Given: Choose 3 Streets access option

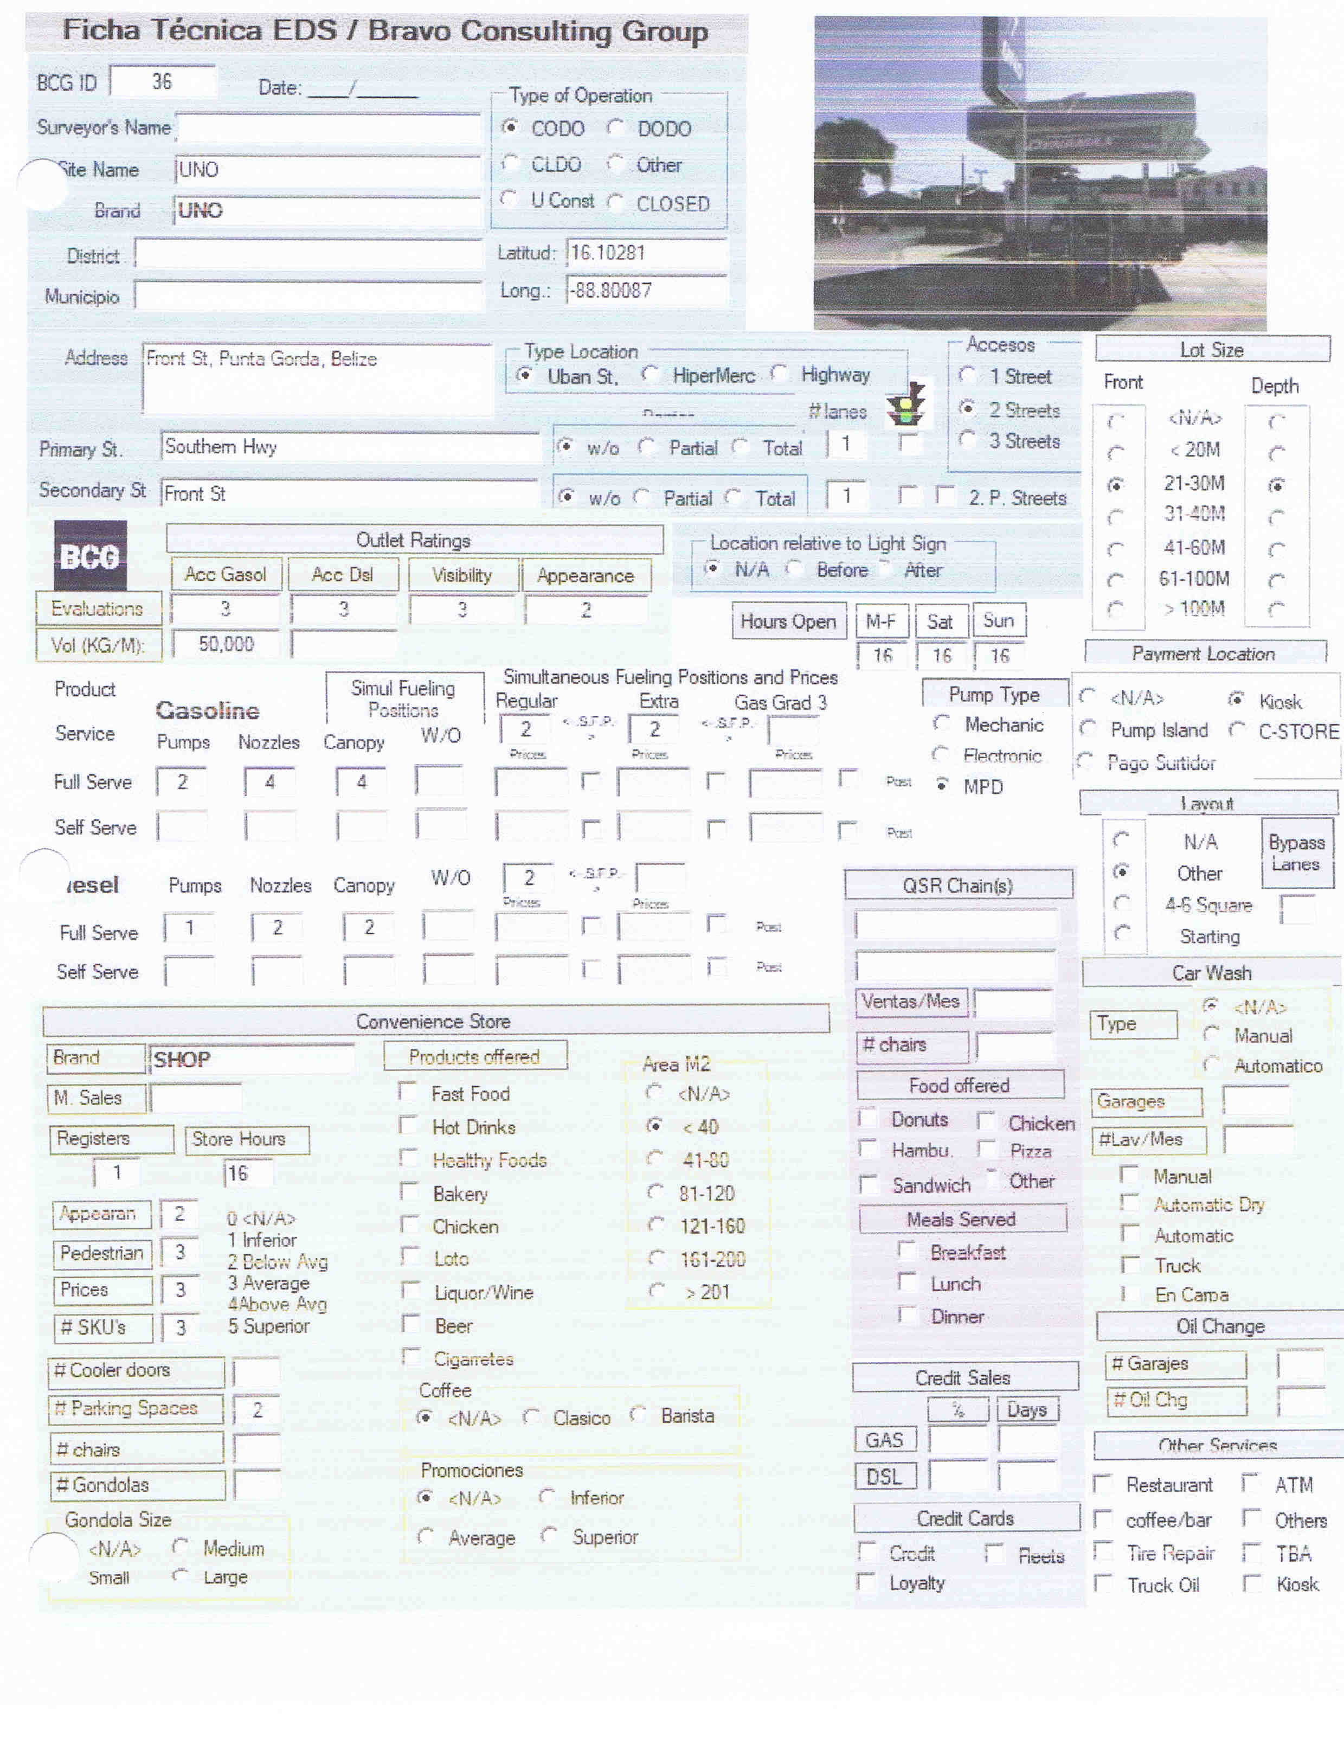Looking at the screenshot, I should [x=967, y=439].
